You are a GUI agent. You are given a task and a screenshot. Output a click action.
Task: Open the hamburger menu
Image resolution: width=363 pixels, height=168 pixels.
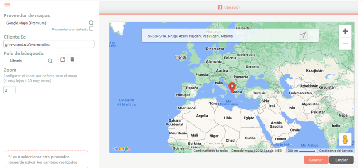pyautogui.click(x=7, y=5)
